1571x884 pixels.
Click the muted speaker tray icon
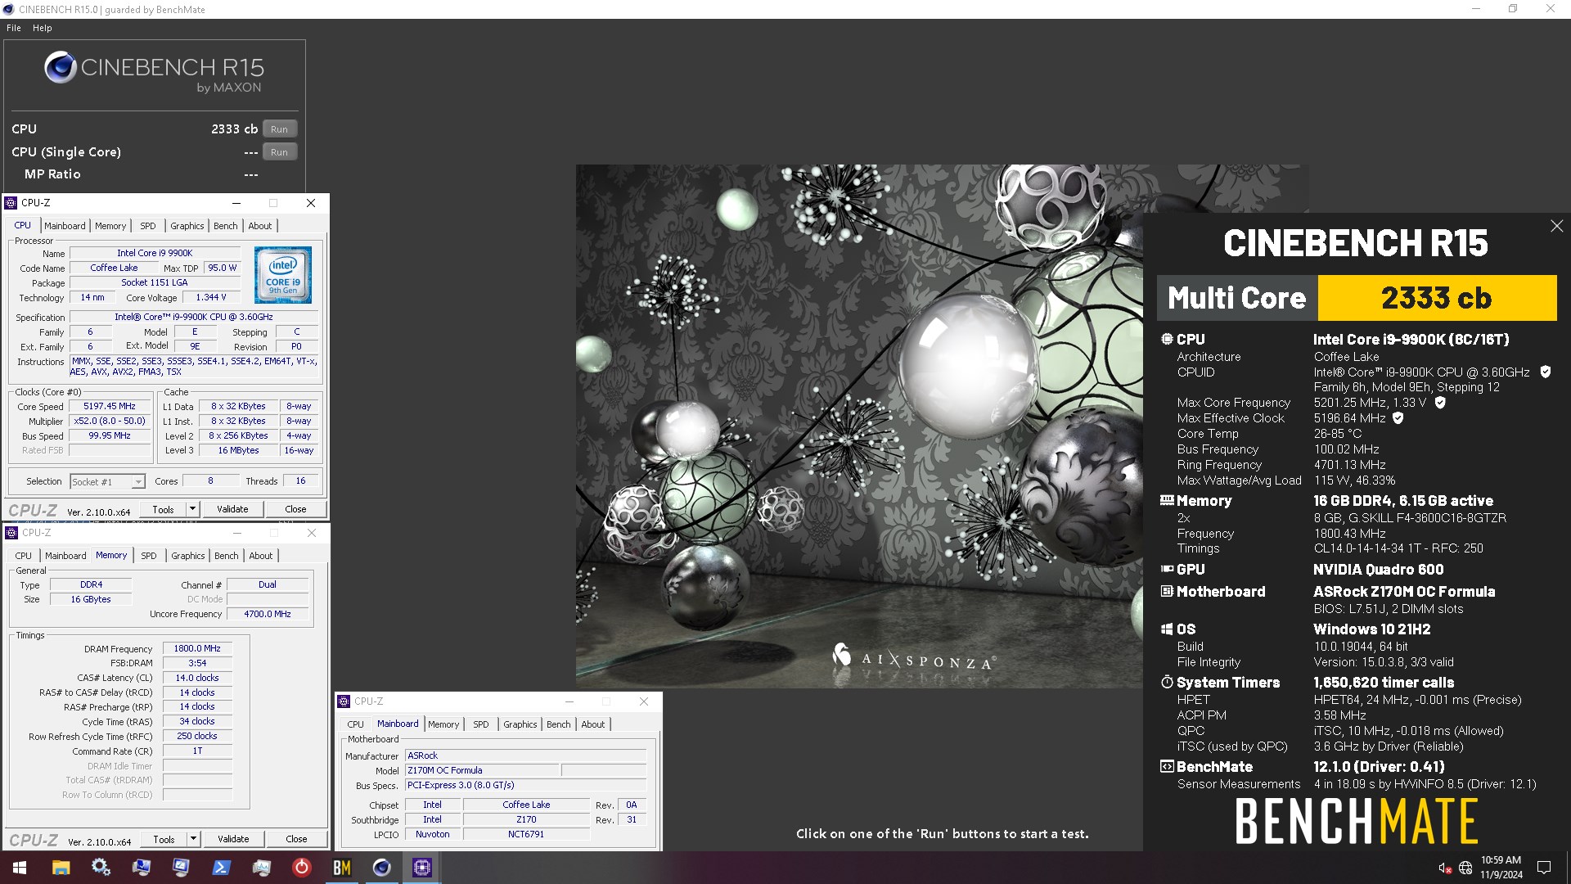pos(1444,868)
